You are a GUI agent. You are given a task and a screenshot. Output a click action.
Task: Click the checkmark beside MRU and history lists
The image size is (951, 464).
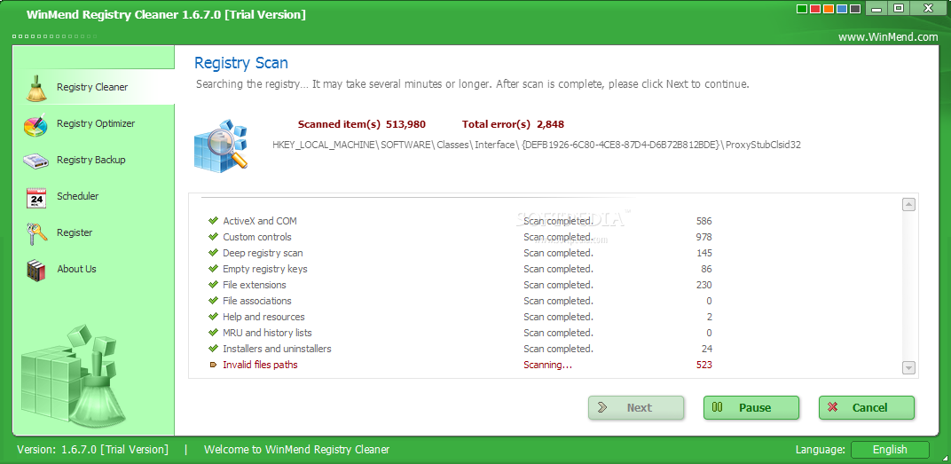(x=213, y=333)
